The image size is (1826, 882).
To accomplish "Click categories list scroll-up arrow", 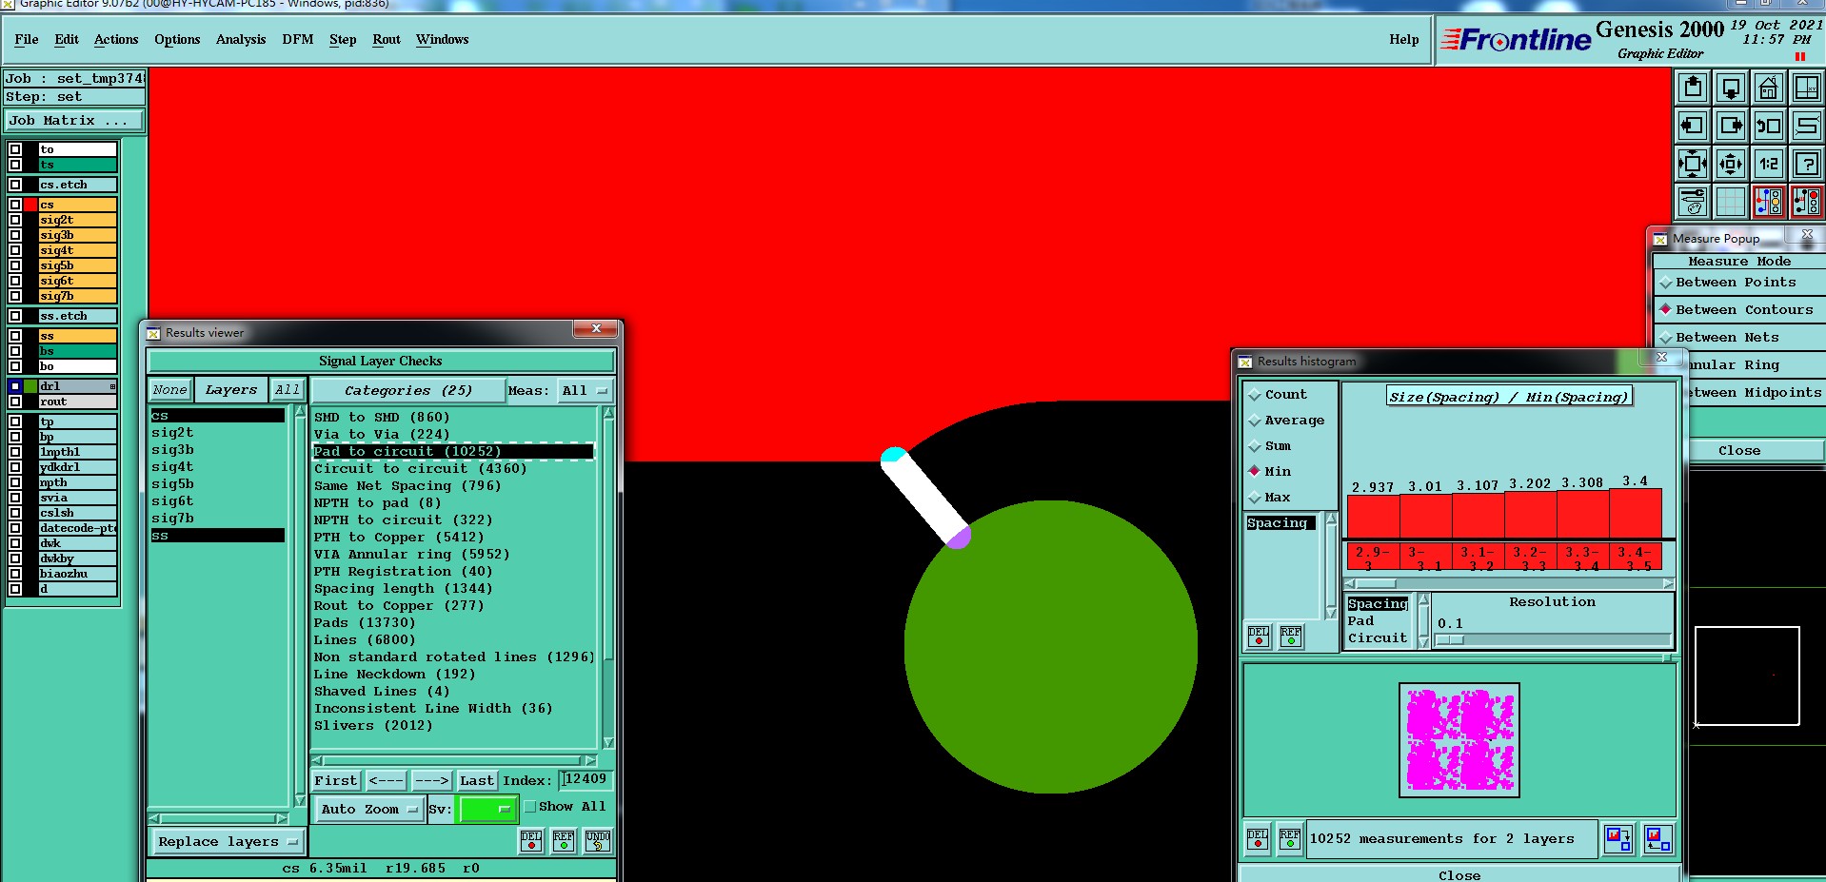I will [x=608, y=413].
